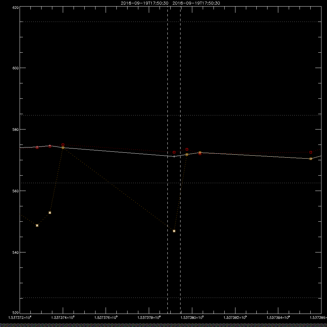Click the left dashed vertical time marker
The image size is (327, 327).
click(x=168, y=160)
